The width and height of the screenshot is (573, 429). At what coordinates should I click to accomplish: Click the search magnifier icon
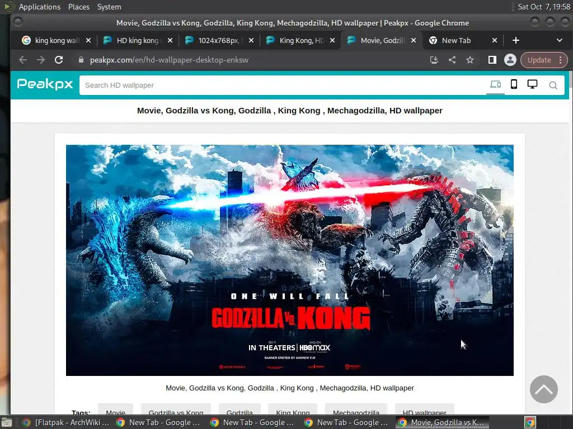(553, 85)
